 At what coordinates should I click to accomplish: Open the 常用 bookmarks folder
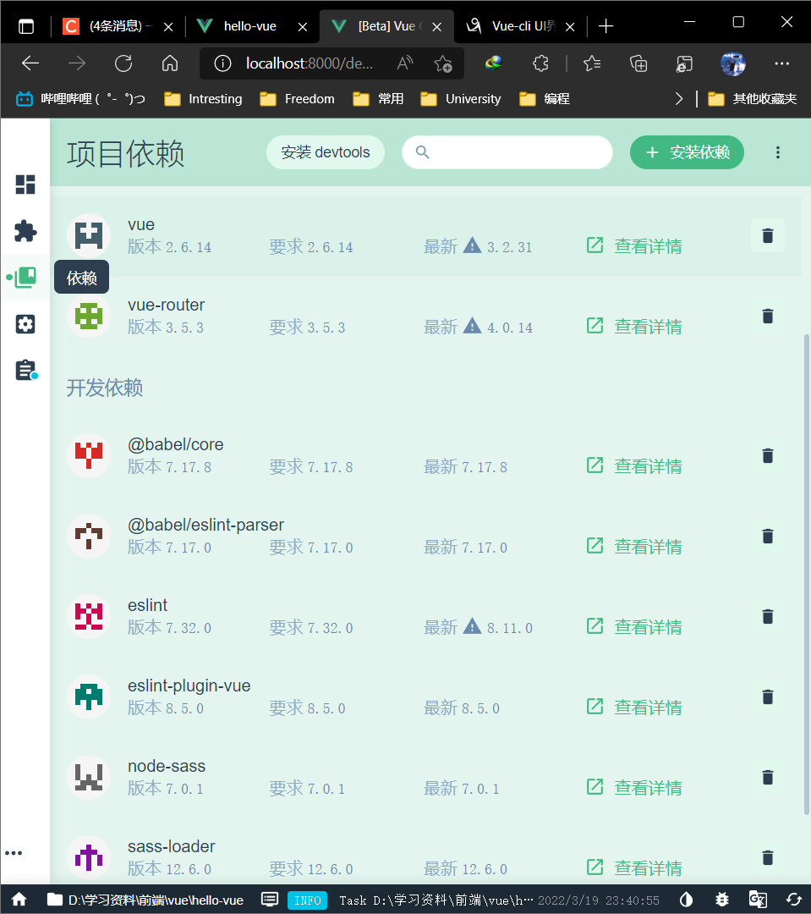(378, 99)
